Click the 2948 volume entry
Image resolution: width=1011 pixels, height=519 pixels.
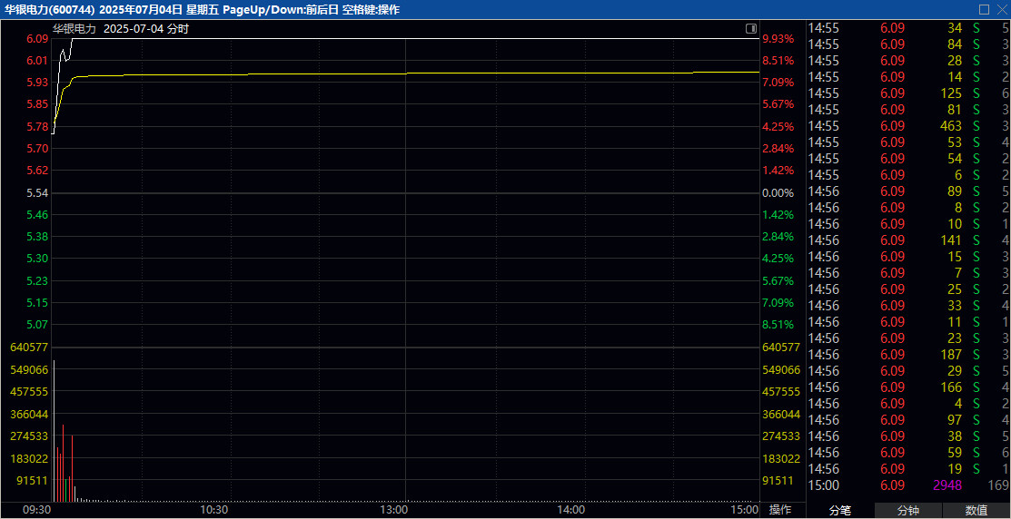click(x=946, y=485)
